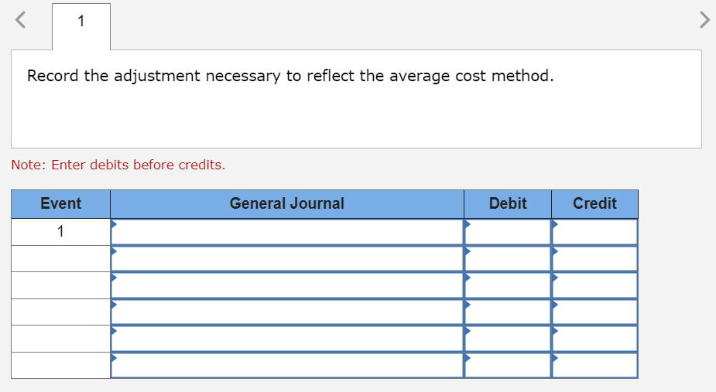Click the next arrow chevron

pyautogui.click(x=704, y=20)
